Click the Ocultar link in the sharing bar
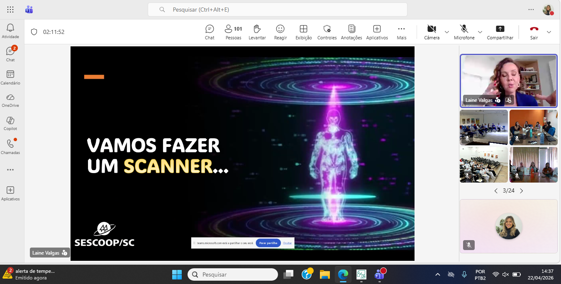Viewport: 561px width, 284px height. click(x=287, y=243)
